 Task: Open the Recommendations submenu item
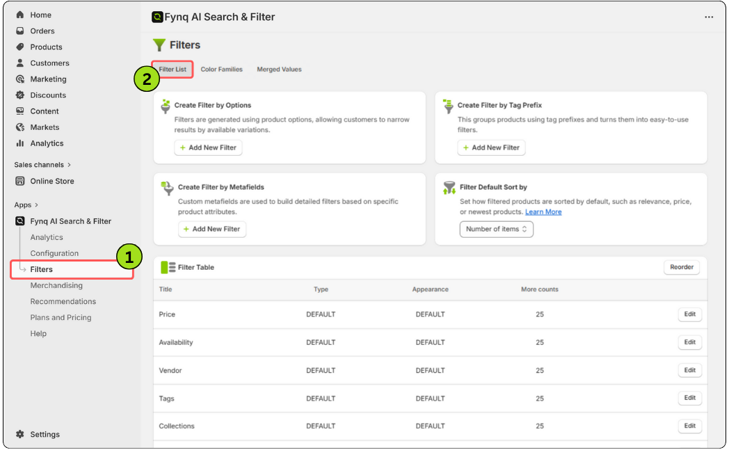[63, 301]
